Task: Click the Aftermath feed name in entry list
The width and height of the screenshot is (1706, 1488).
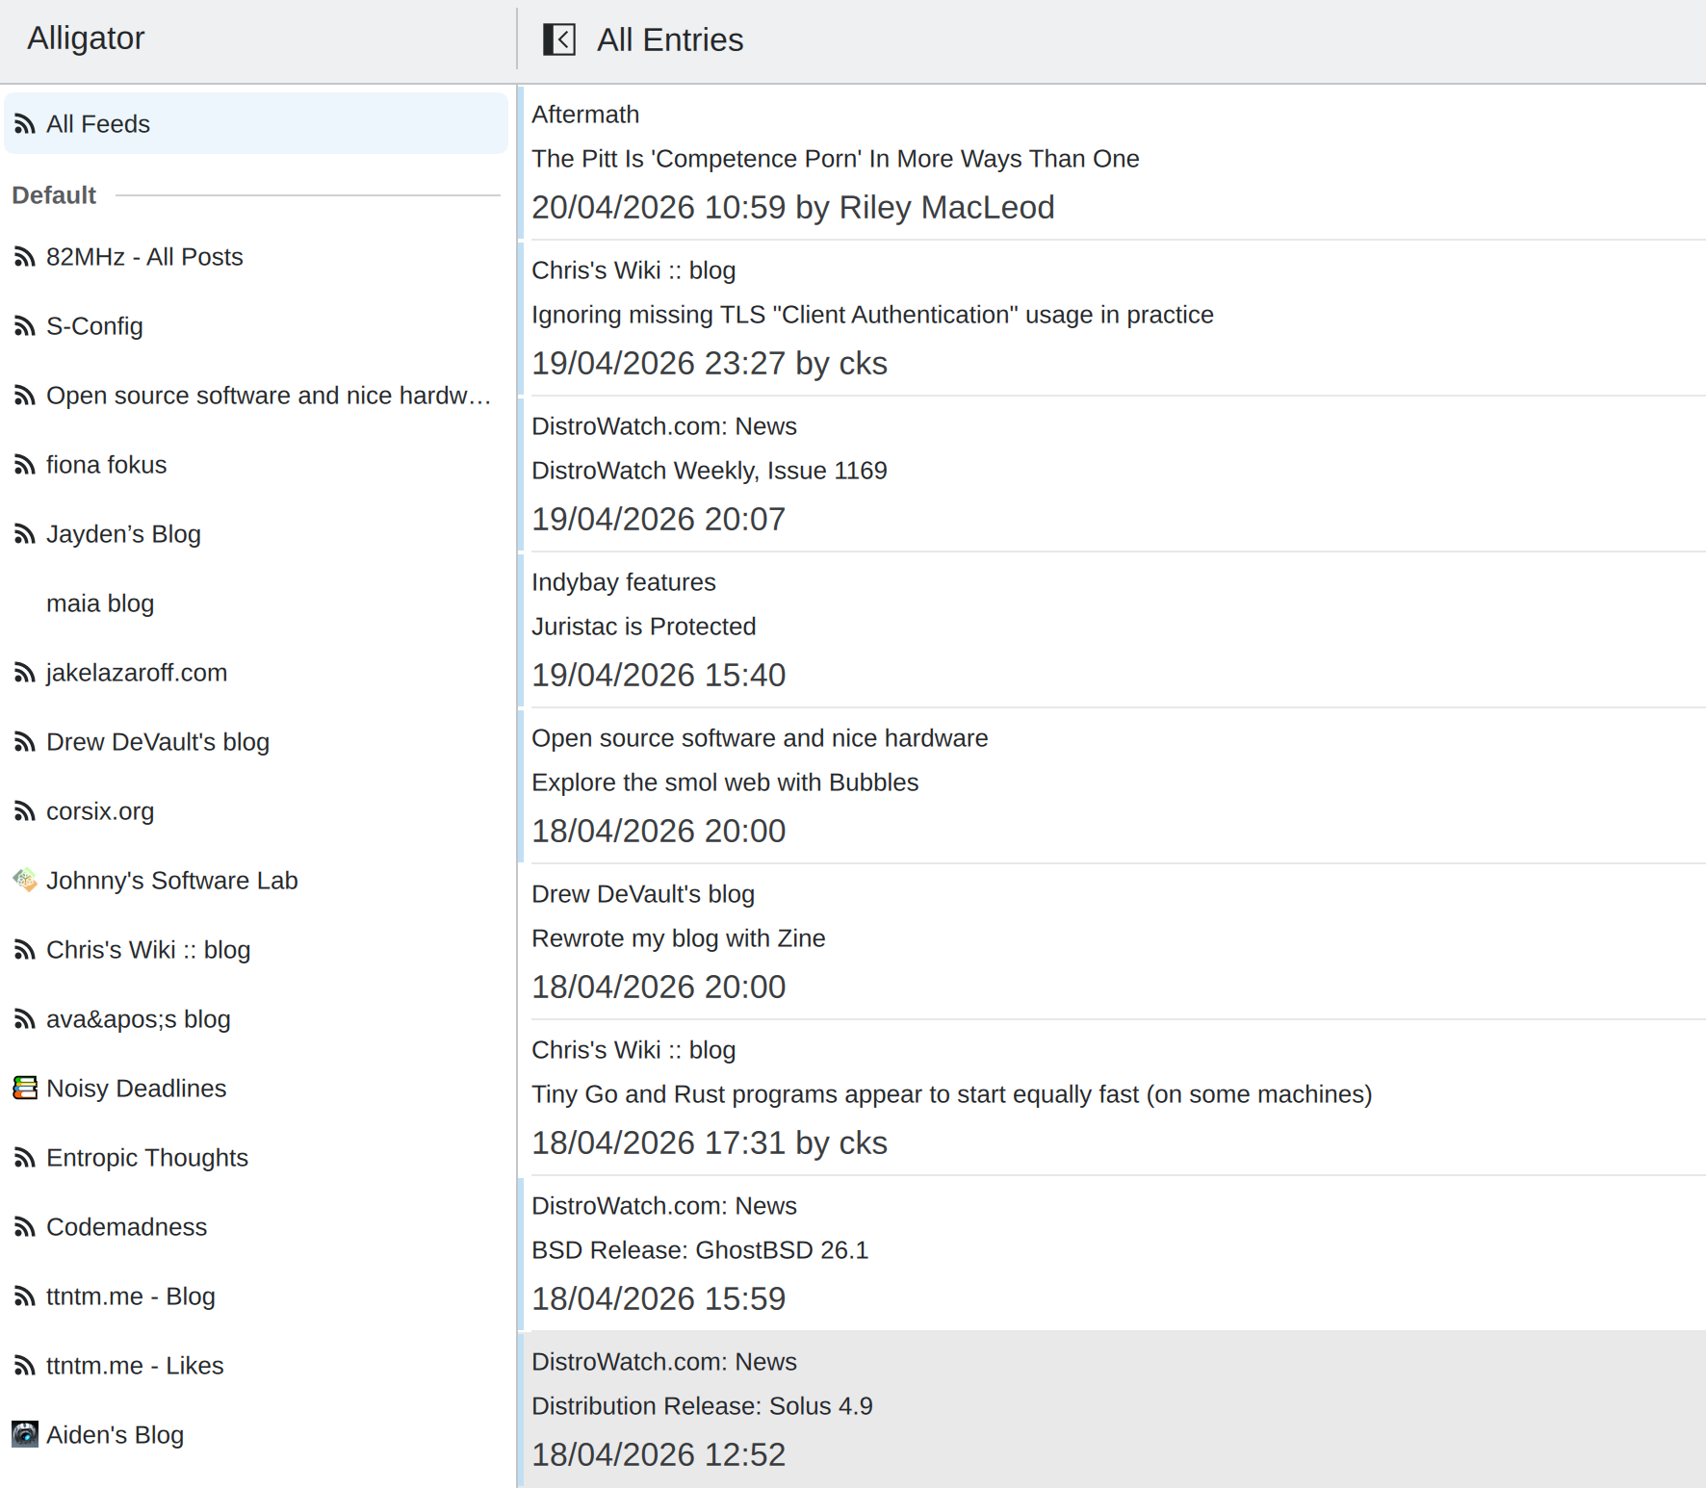Action: [585, 115]
